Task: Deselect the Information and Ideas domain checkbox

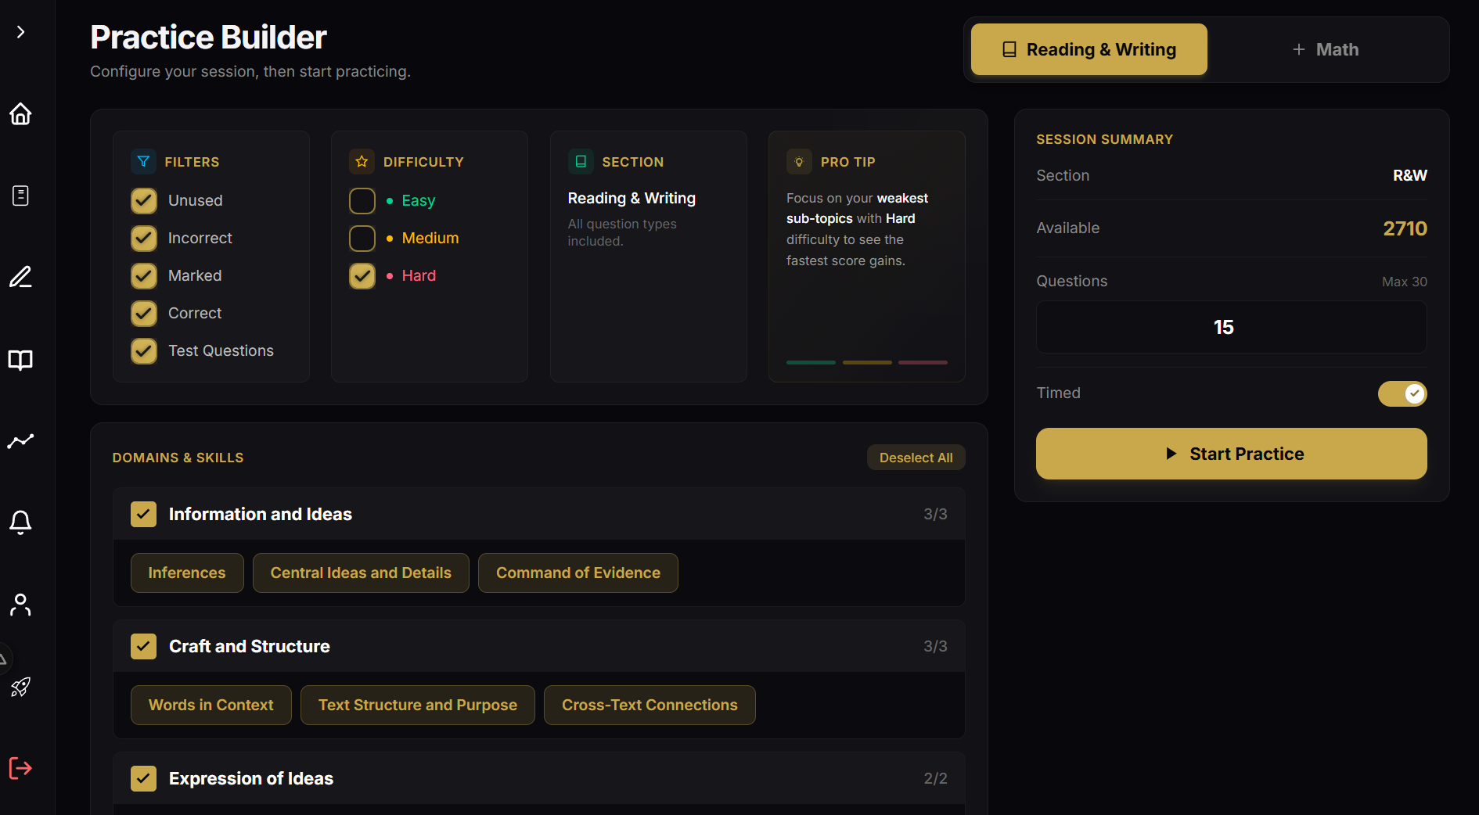Action: tap(144, 514)
